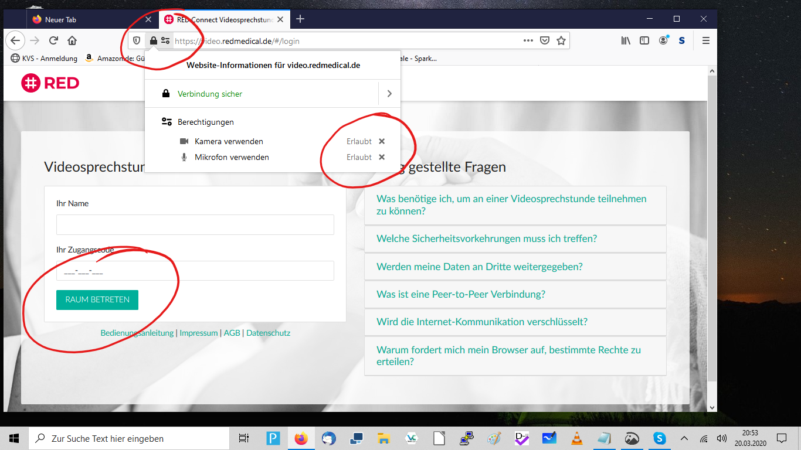Save page to Pocket

544,40
